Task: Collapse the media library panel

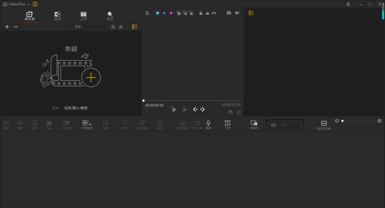Action: coord(134,27)
